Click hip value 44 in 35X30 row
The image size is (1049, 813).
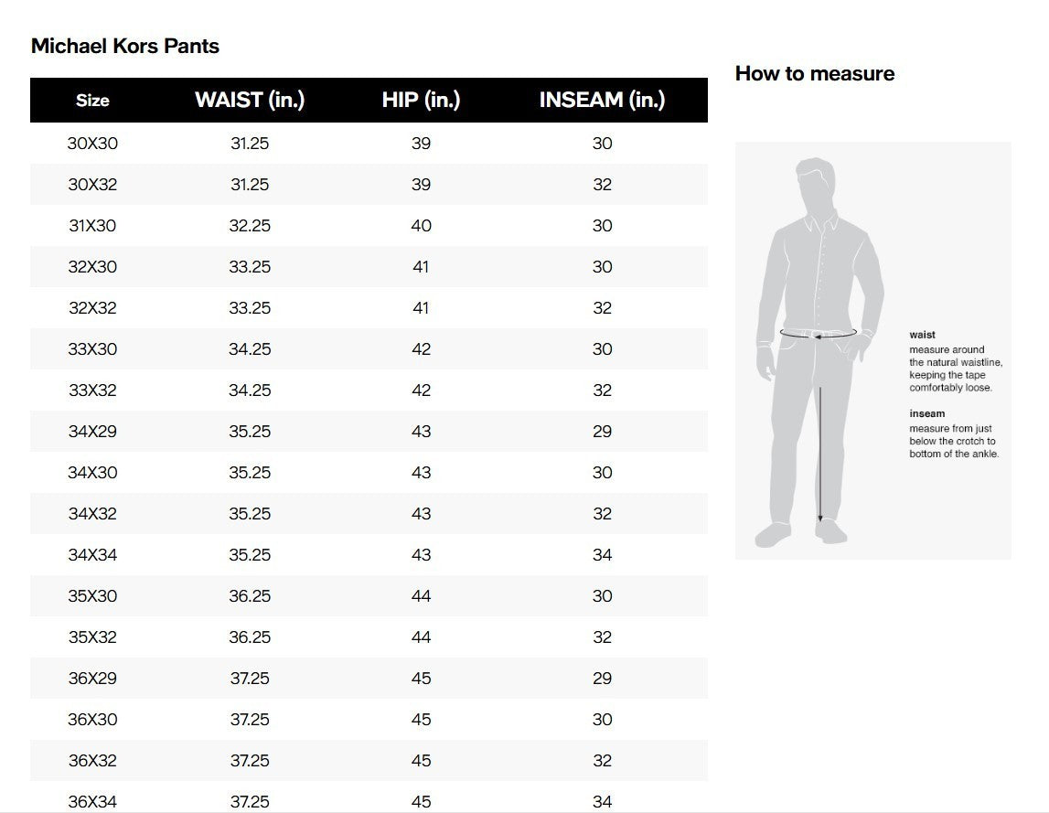[421, 596]
